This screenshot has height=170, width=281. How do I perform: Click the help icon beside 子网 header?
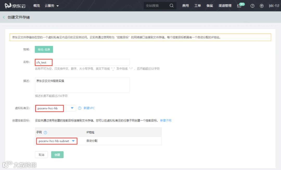46,133
